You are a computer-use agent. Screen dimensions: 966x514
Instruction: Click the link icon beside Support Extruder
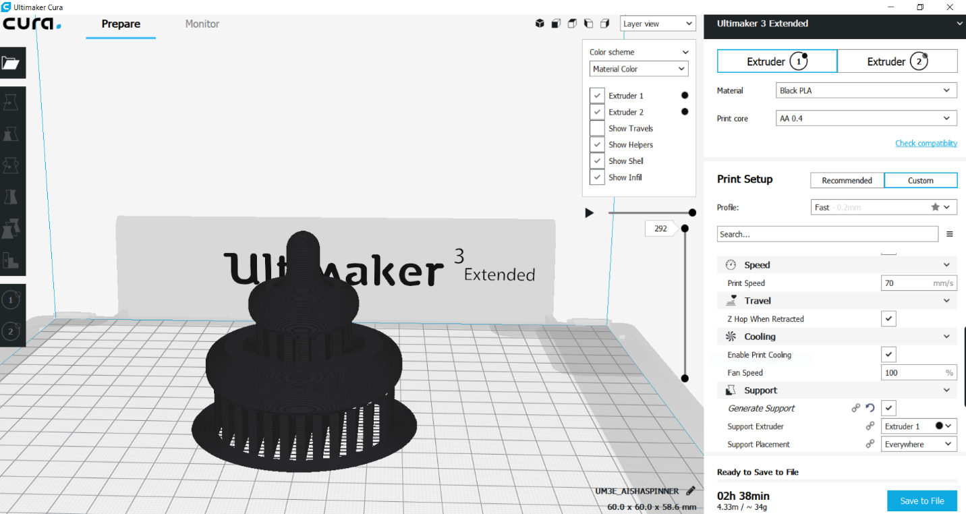[x=870, y=426]
